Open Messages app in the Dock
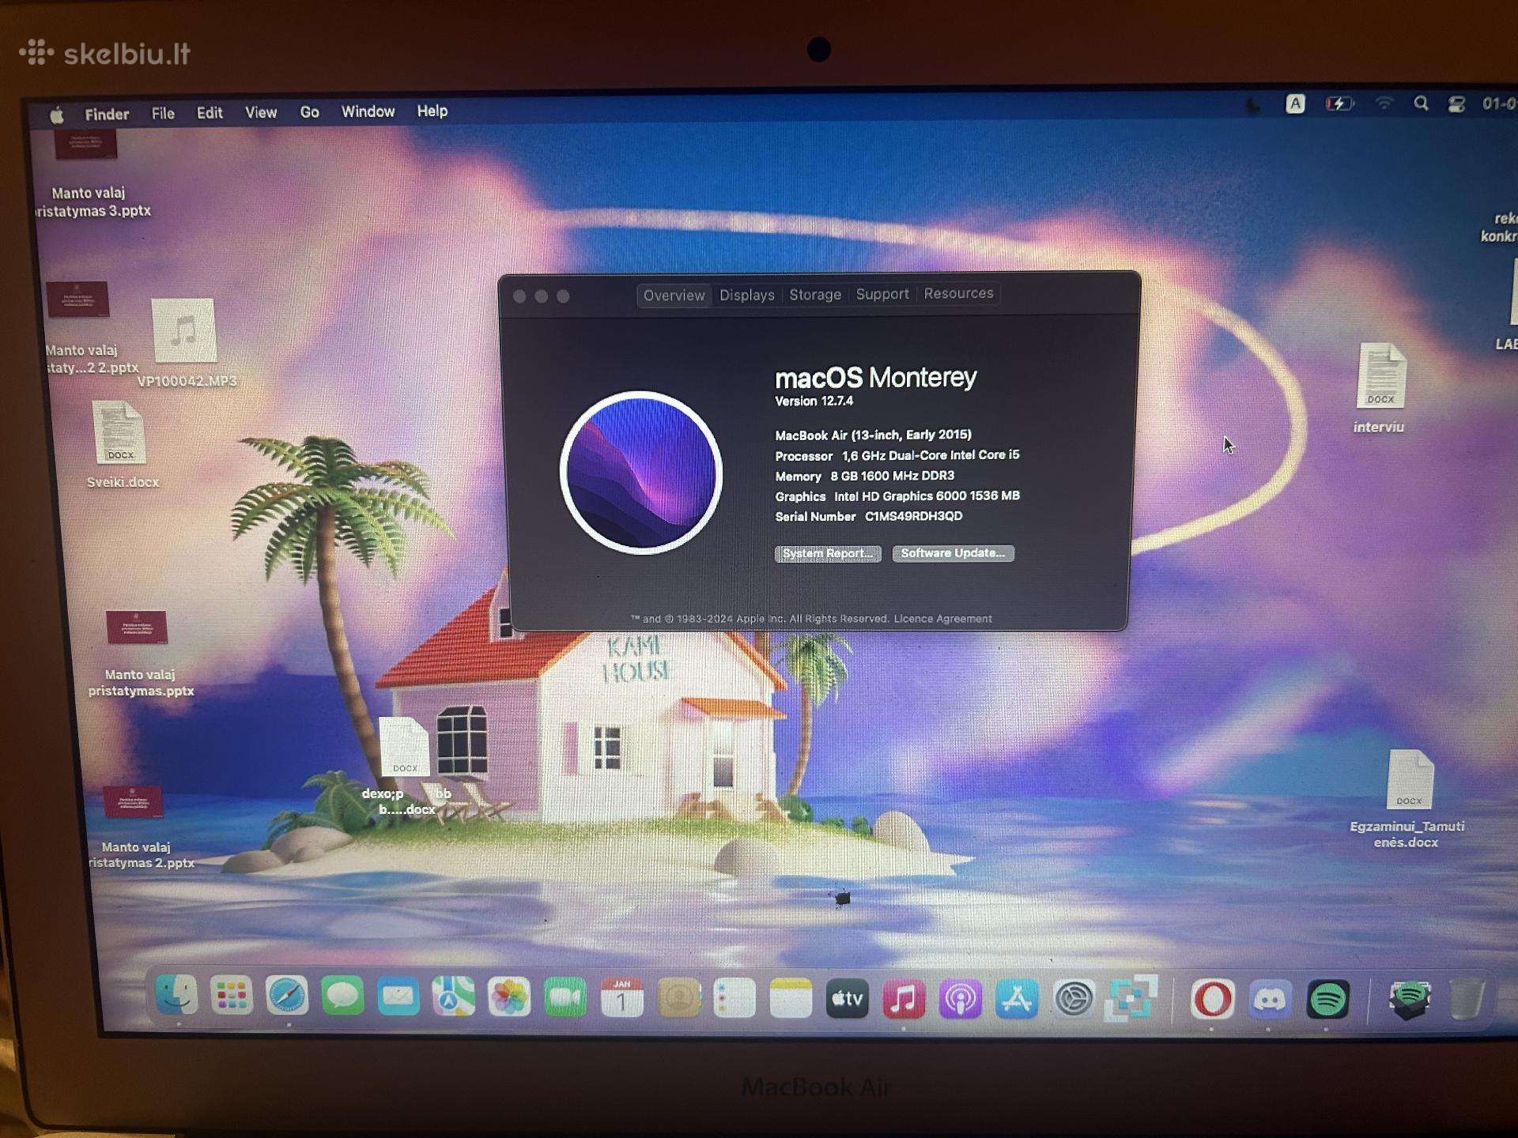 [x=343, y=997]
